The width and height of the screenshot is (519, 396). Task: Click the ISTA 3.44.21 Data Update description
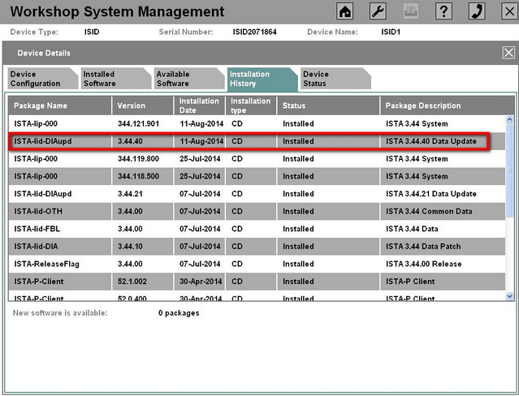click(431, 194)
